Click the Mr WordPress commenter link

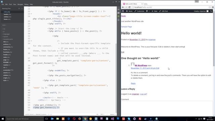[x=141, y=66]
